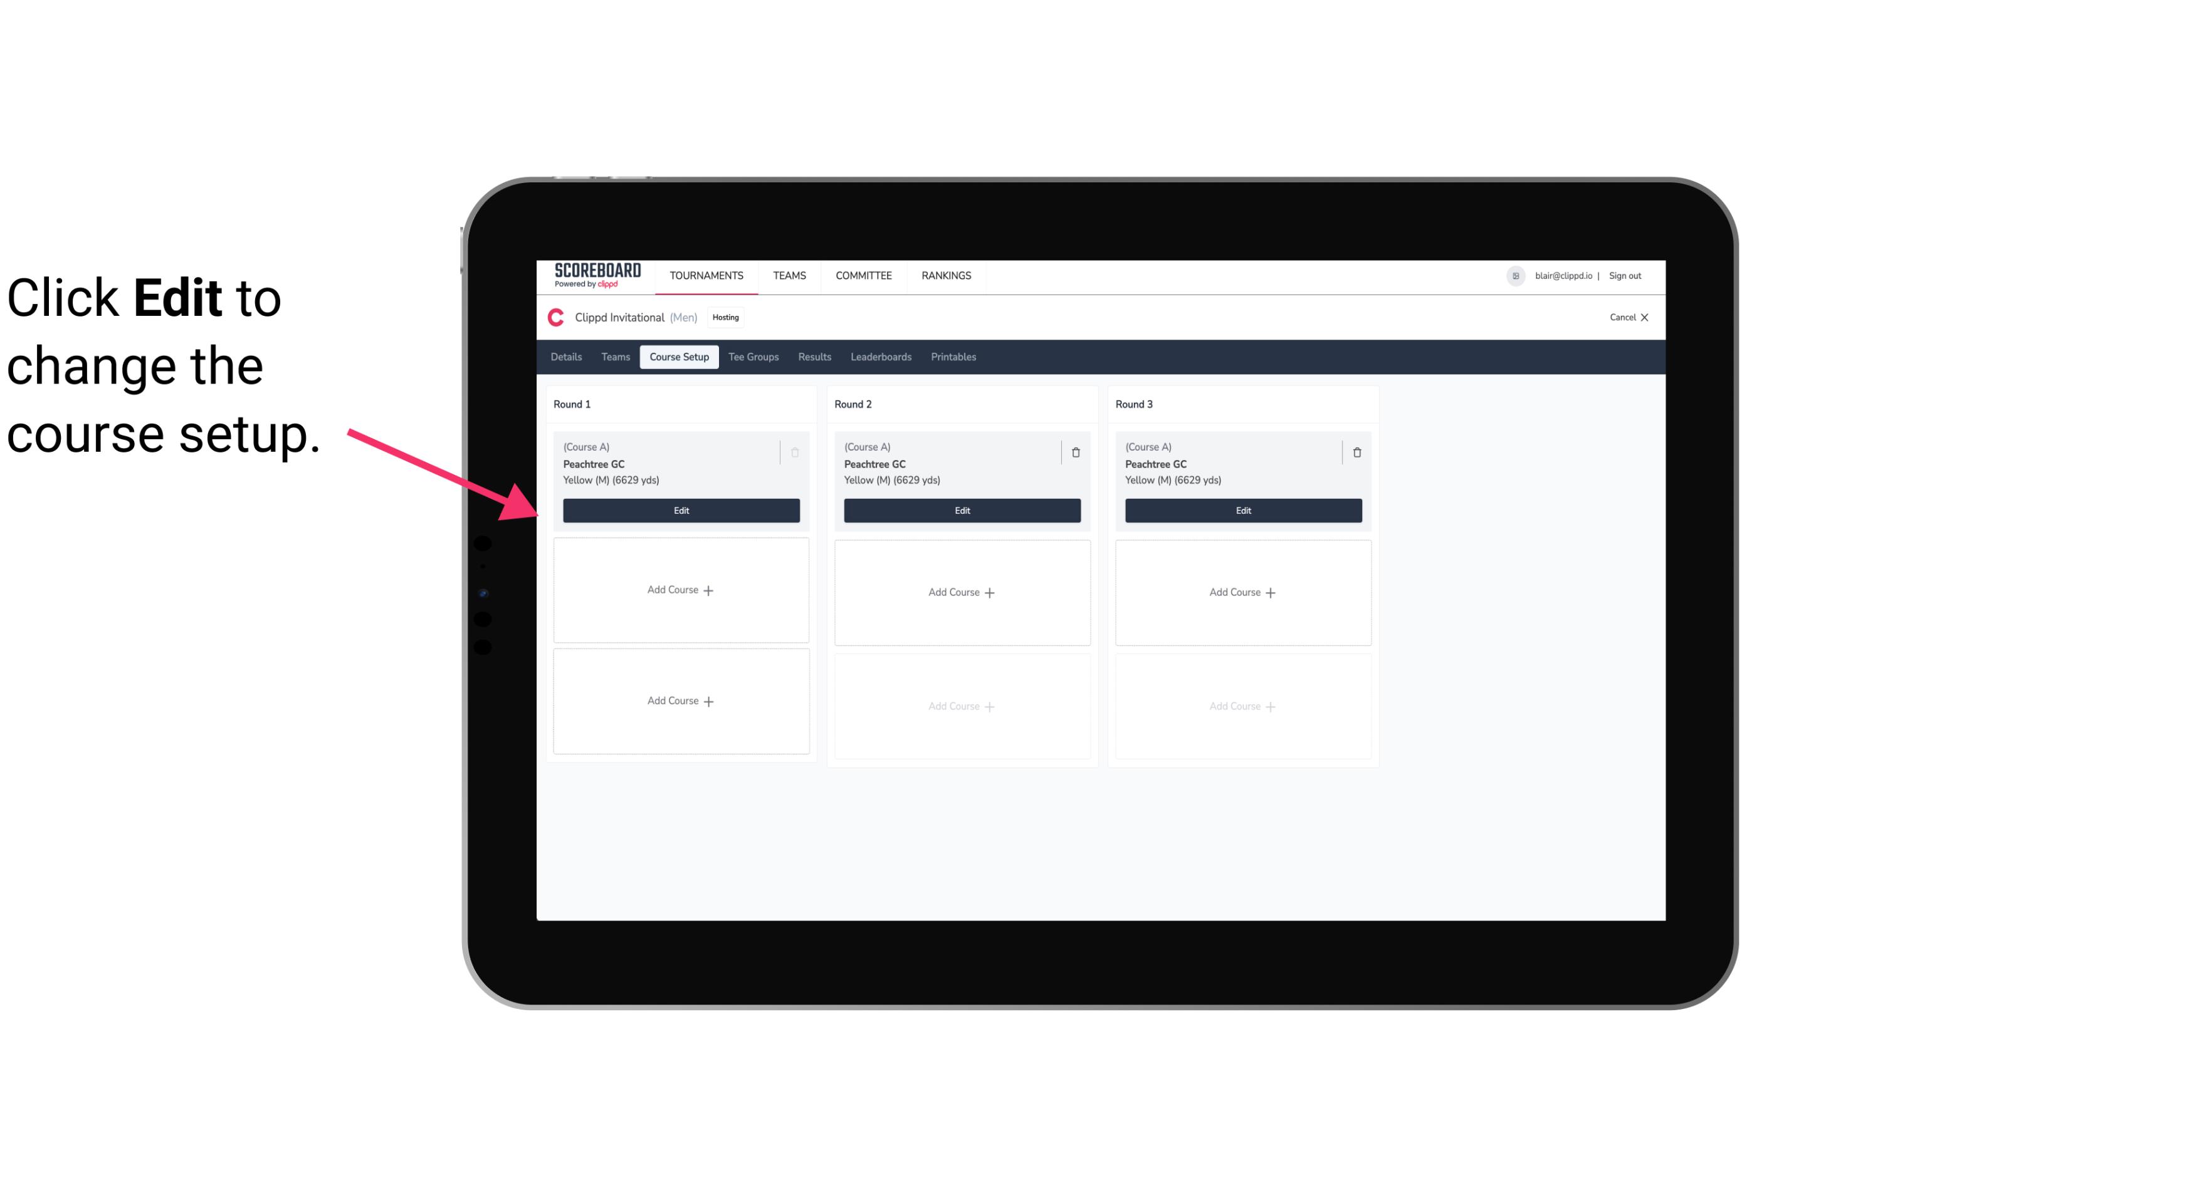This screenshot has width=2194, height=1180.
Task: Click the delete icon on Round 1 course
Action: (x=796, y=452)
